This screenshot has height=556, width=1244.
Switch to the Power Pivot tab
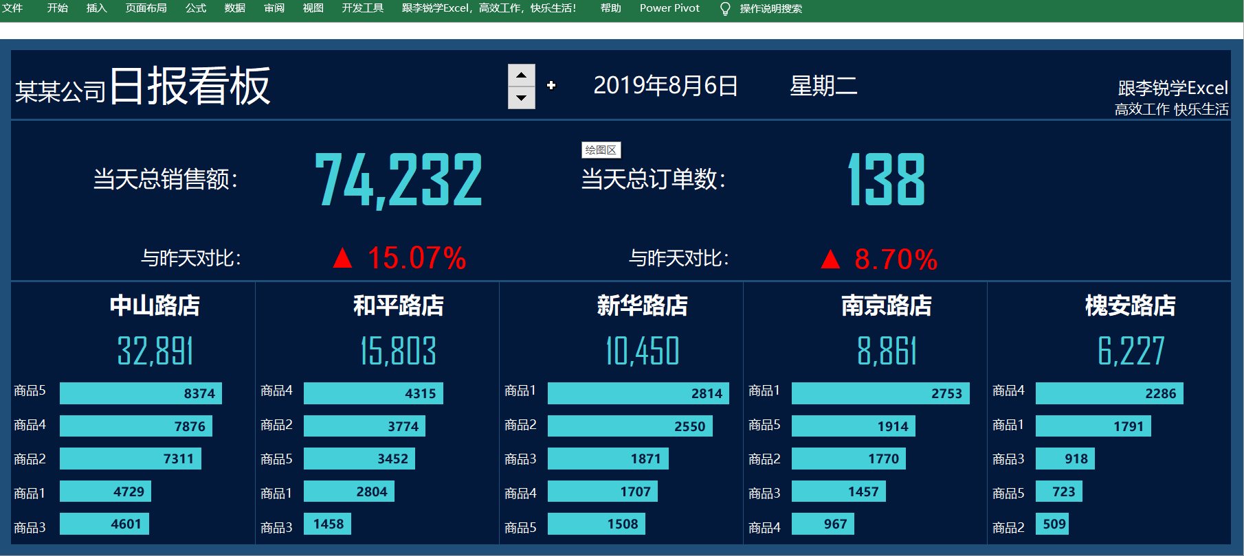click(x=669, y=8)
